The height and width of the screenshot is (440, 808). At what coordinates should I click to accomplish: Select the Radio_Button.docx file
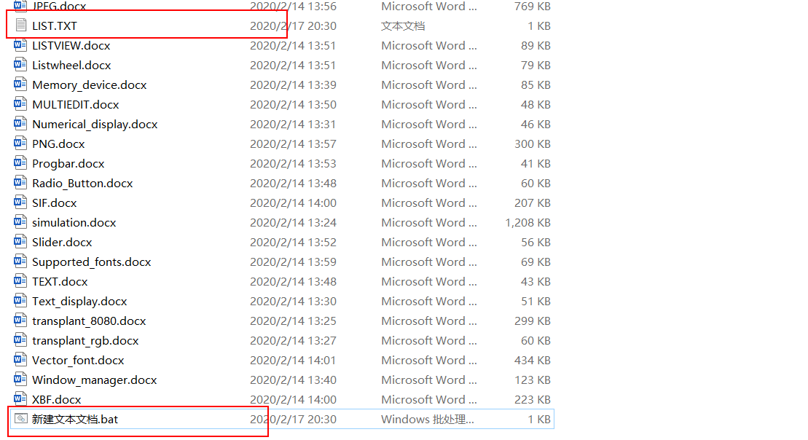tap(82, 183)
